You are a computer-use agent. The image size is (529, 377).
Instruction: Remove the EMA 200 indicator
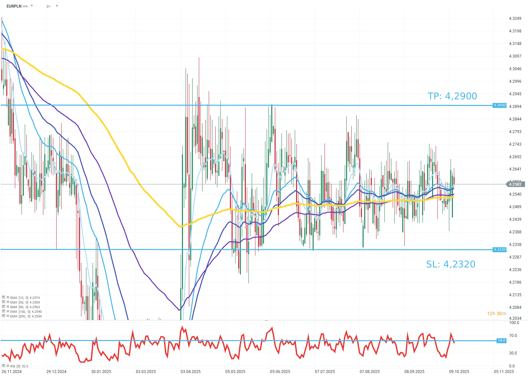click(x=8, y=316)
